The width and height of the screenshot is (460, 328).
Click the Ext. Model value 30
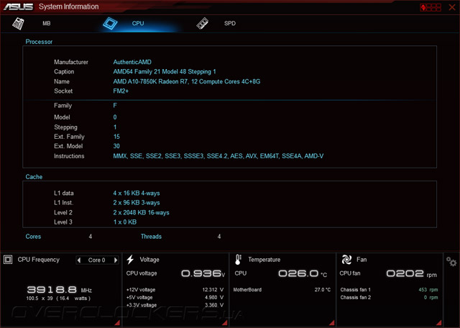116,146
